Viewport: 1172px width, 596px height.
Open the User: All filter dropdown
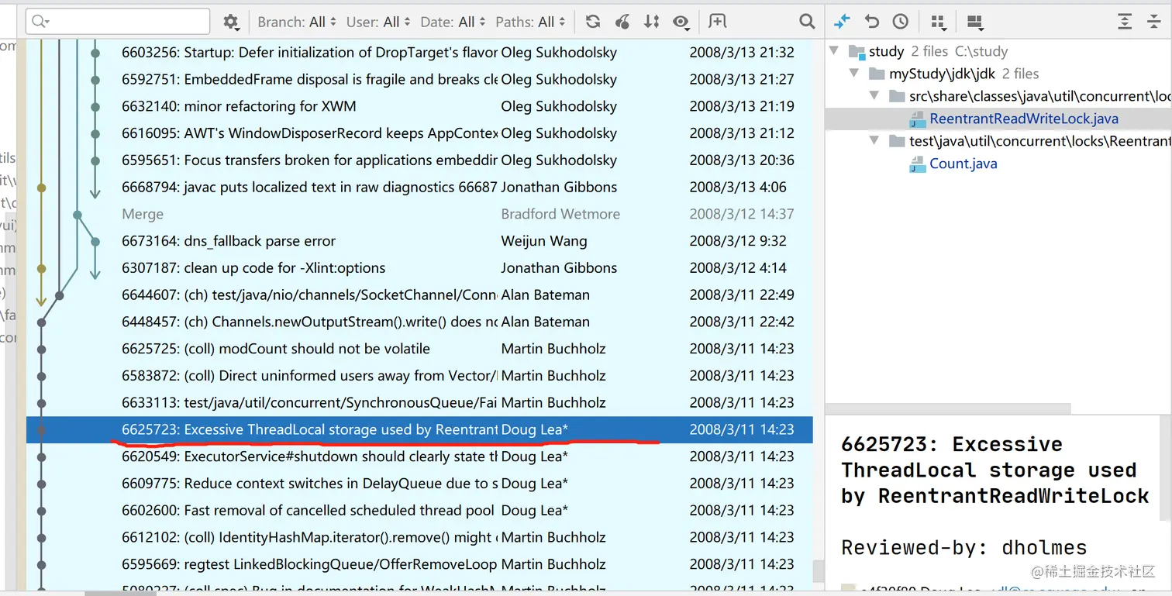(x=379, y=22)
